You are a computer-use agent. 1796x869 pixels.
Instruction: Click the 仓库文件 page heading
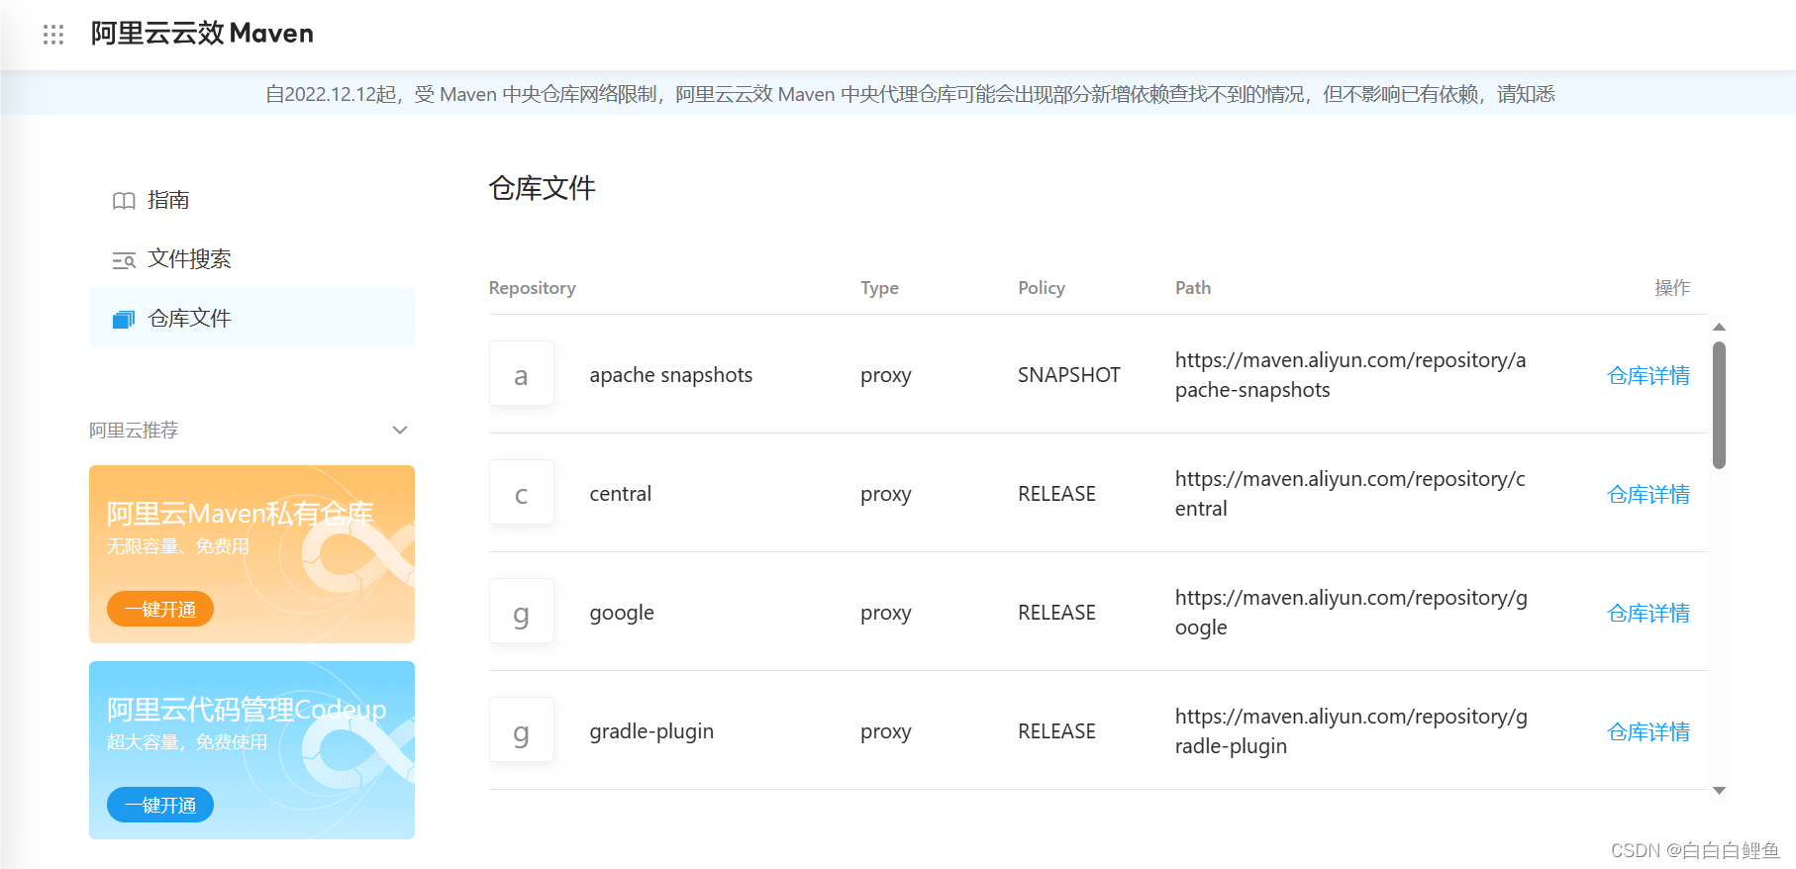pyautogui.click(x=542, y=188)
